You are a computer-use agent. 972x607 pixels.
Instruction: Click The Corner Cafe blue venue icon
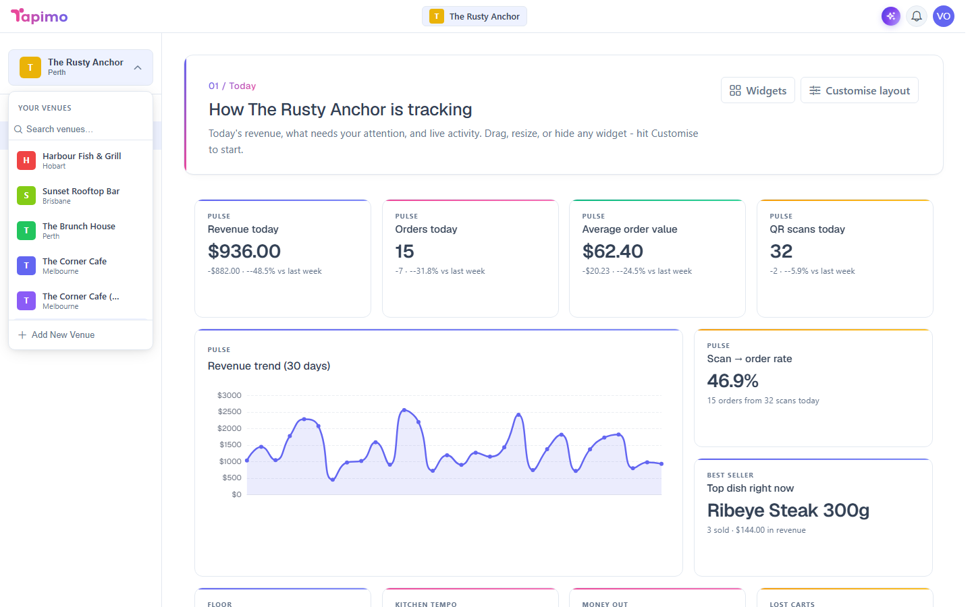(26, 266)
